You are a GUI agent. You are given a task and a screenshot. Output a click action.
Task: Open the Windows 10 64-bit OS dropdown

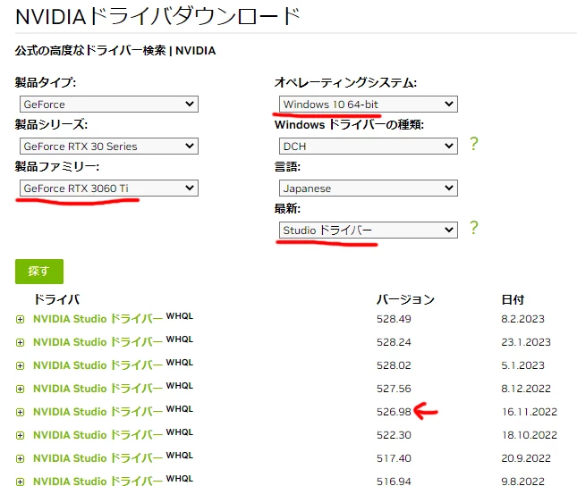(369, 104)
